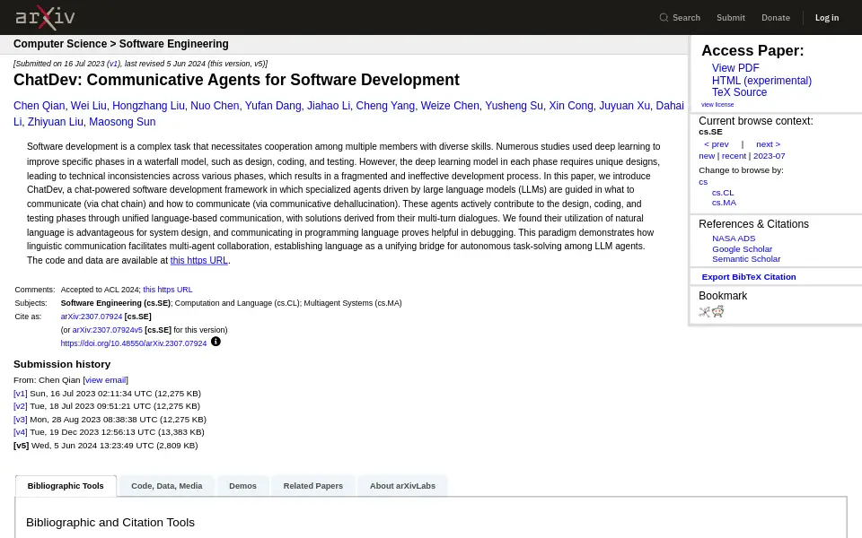Screen dimensions: 862x538
Task: Open About arXivLabs tab
Action: (402, 486)
